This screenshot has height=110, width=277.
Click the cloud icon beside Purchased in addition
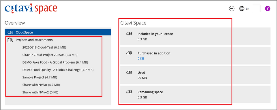[x=129, y=53]
